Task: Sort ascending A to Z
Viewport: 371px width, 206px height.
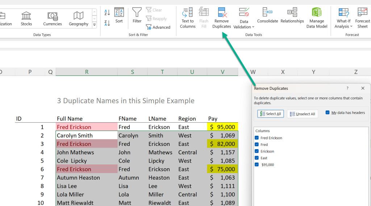Action: [107, 12]
